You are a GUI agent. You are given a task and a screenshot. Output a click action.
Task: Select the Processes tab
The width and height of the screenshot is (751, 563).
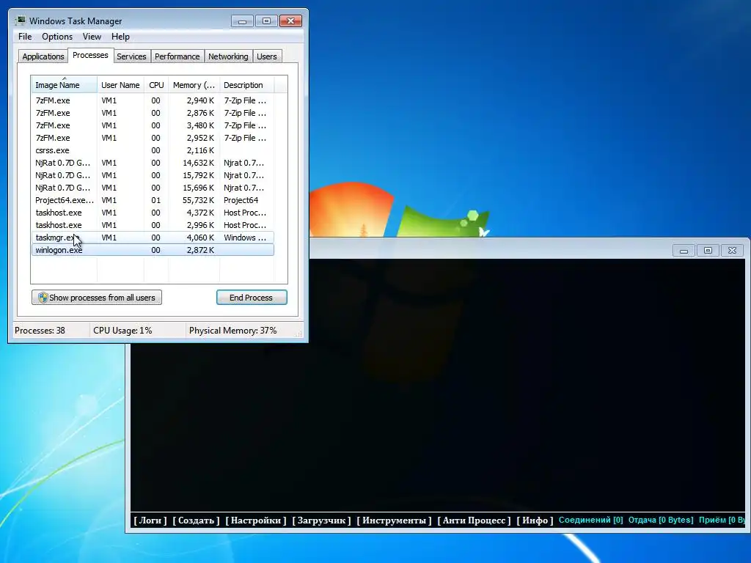tap(90, 56)
